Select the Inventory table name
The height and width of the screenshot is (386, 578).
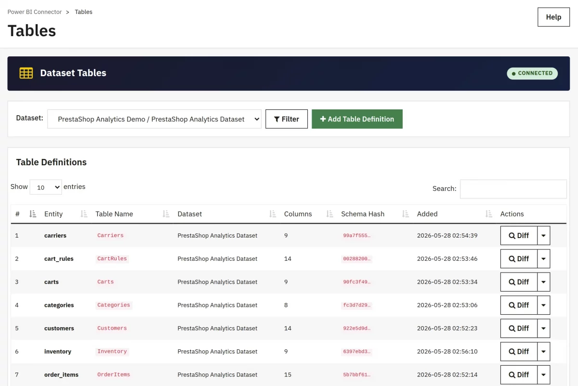click(x=112, y=351)
